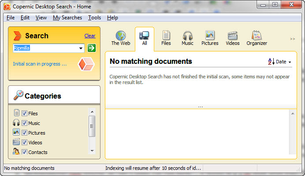Click the Videos clapperboard icon in Categories

(16, 142)
